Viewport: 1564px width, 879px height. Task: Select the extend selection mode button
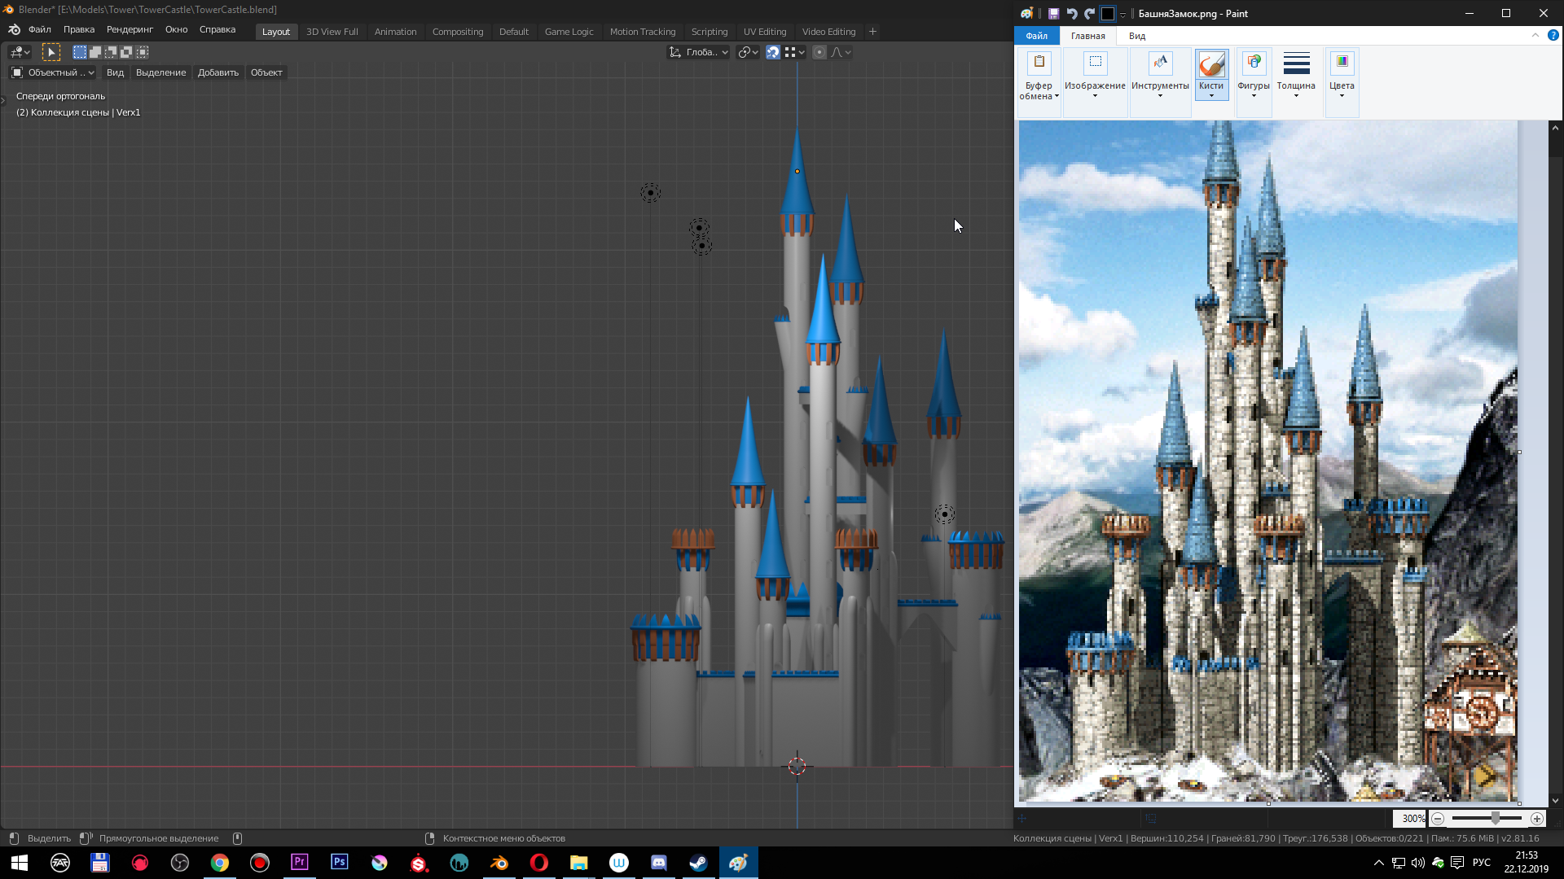point(95,52)
